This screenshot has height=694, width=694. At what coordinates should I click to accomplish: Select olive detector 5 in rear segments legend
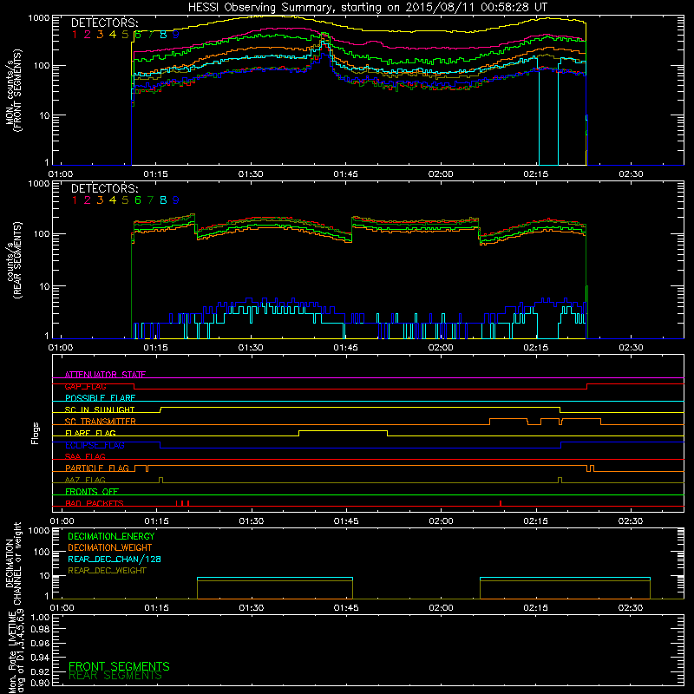[125, 200]
